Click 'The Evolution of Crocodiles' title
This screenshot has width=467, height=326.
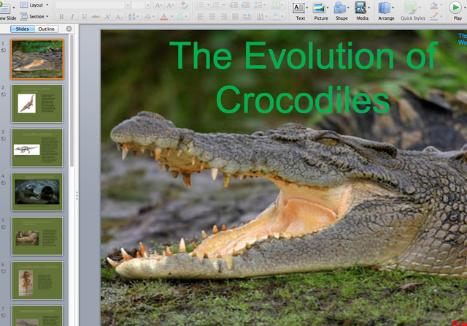click(304, 77)
